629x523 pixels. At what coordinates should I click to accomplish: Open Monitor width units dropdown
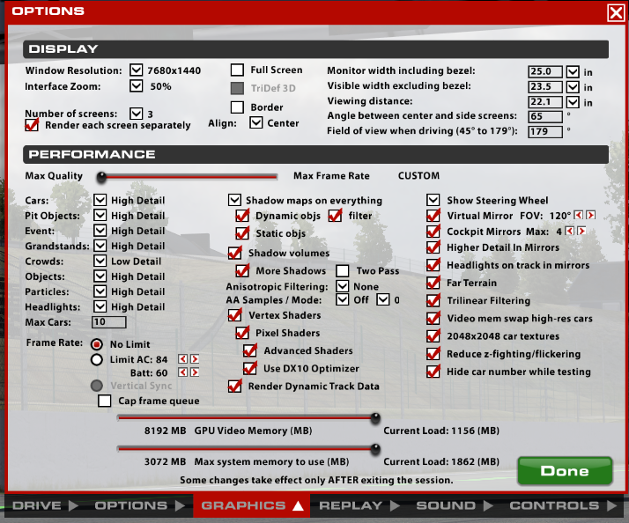coord(573,72)
